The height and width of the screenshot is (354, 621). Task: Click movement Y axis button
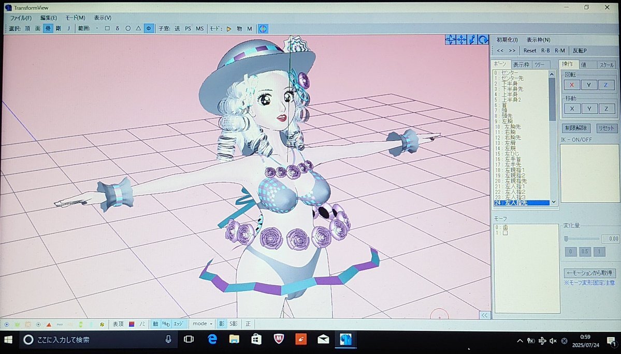[589, 109]
